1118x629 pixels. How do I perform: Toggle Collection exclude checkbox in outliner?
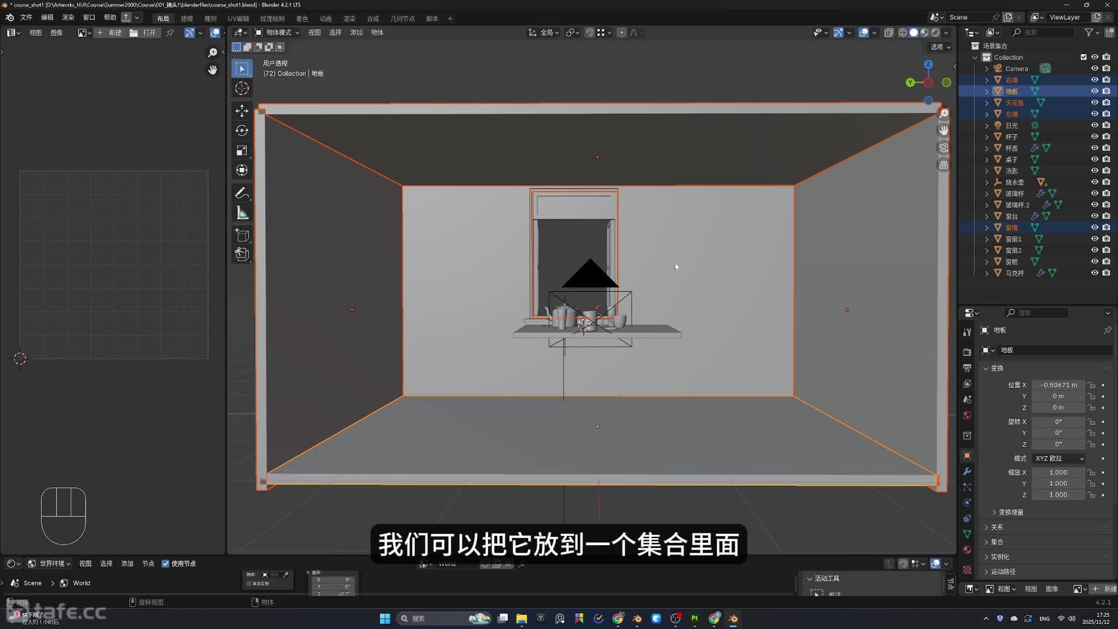pyautogui.click(x=1083, y=57)
